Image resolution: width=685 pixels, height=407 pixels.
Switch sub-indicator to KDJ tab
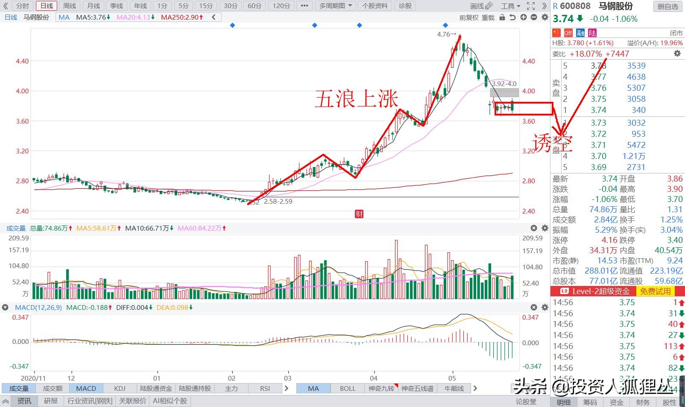[120, 388]
